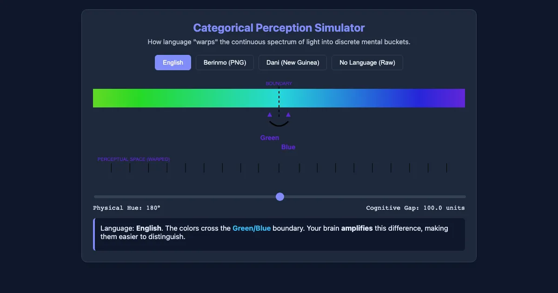558x293 pixels.
Task: Switch to Berinmo (PNG) language
Action: click(225, 63)
